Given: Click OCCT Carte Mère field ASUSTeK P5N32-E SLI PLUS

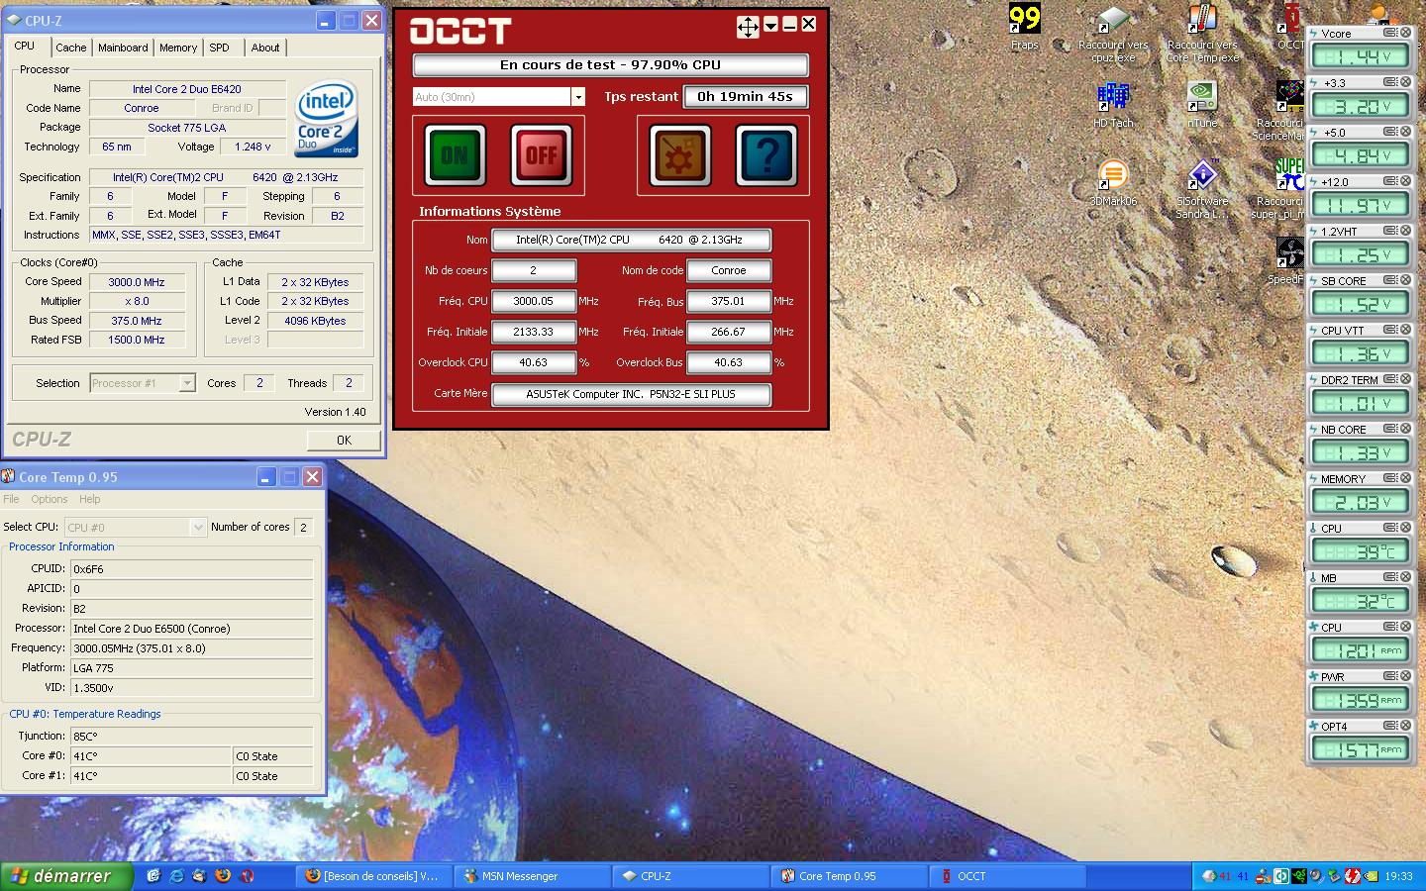Looking at the screenshot, I should pyautogui.click(x=631, y=394).
